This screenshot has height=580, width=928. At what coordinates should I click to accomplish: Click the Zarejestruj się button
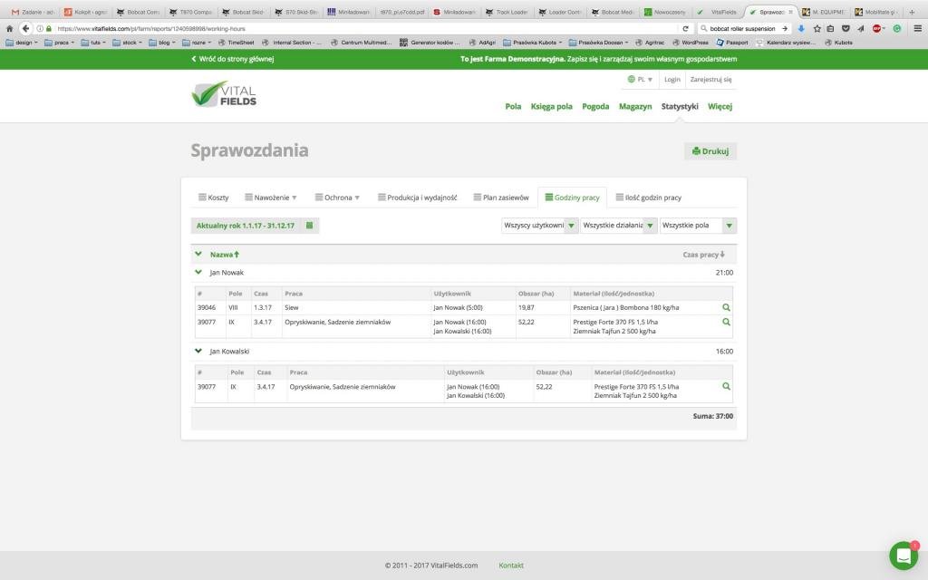710,79
